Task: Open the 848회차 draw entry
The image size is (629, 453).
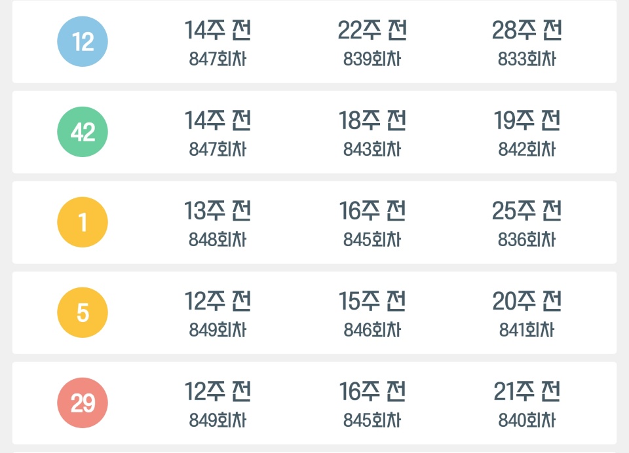Action: pyautogui.click(x=218, y=240)
